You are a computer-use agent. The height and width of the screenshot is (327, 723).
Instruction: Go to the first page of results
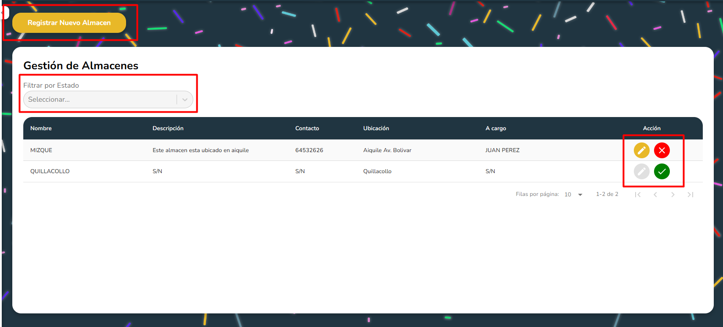point(638,195)
